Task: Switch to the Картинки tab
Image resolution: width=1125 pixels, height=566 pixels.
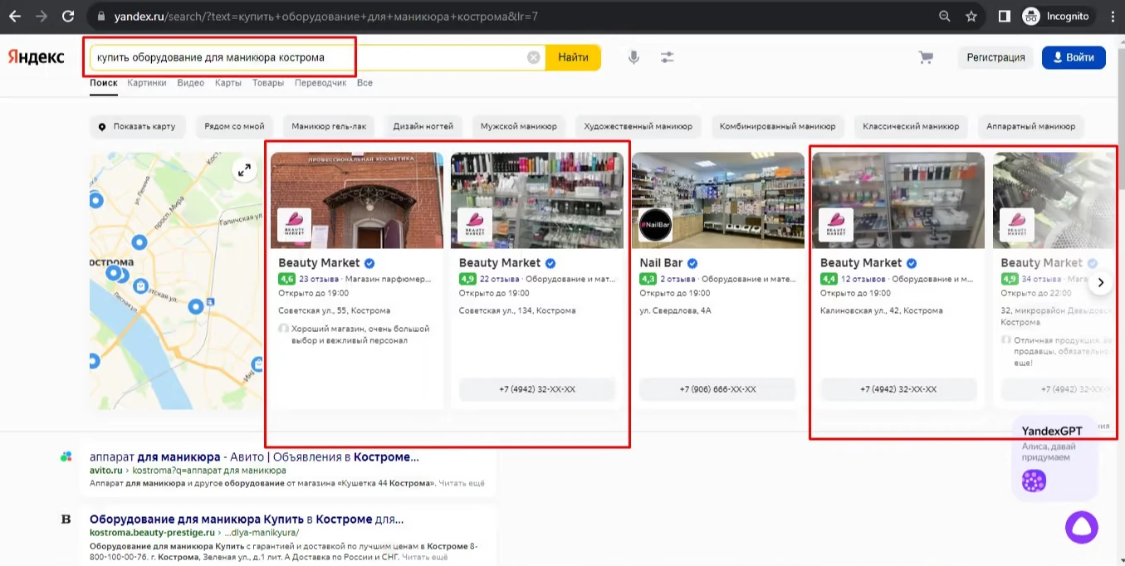Action: point(147,83)
